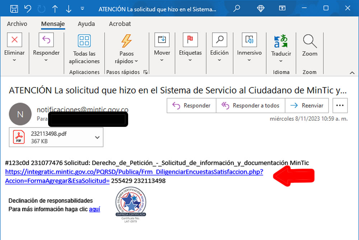This screenshot has width=359, height=240.
Task: Launch Pasos rápidos dialog launcher
Action: 145,72
